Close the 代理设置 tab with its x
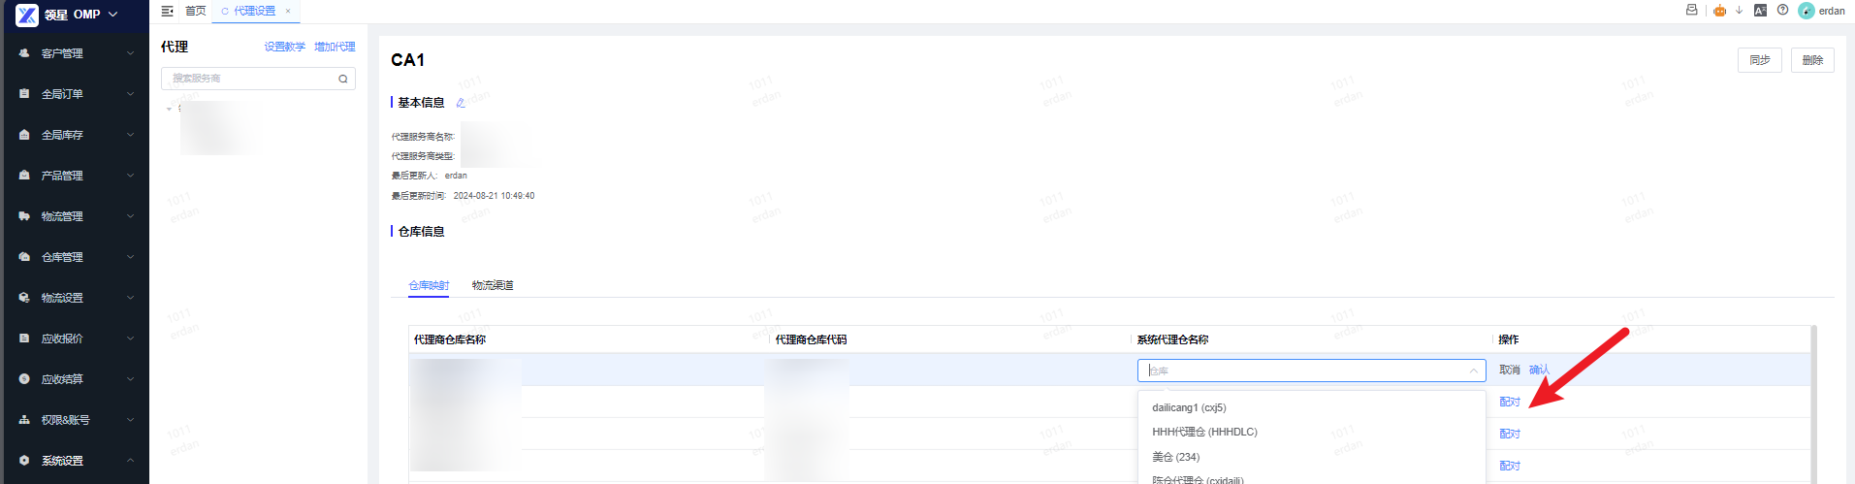1855x484 pixels. coord(288,11)
